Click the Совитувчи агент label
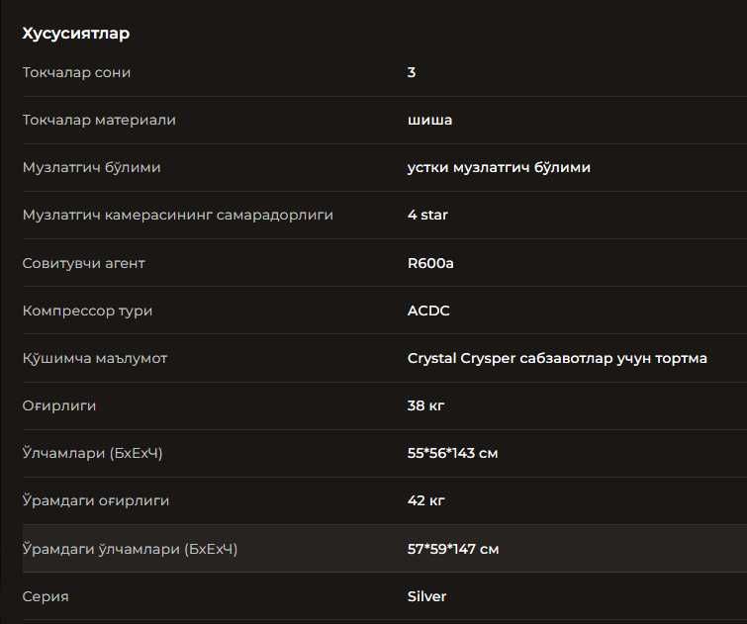Viewport: 747px width, 624px height. click(x=84, y=263)
